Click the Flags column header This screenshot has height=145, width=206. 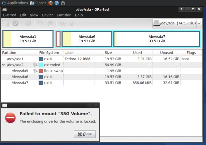click(191, 53)
